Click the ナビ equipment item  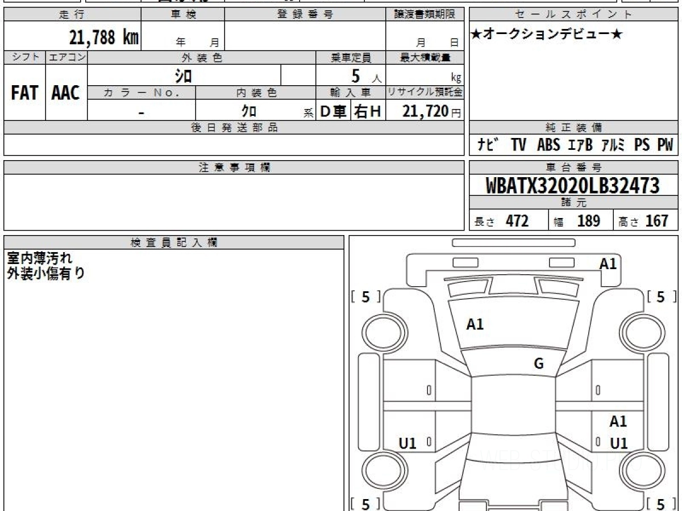pos(488,145)
